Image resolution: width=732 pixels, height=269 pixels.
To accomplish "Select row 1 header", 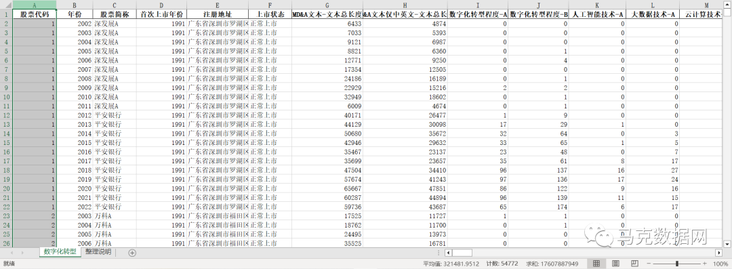I will tap(6, 14).
